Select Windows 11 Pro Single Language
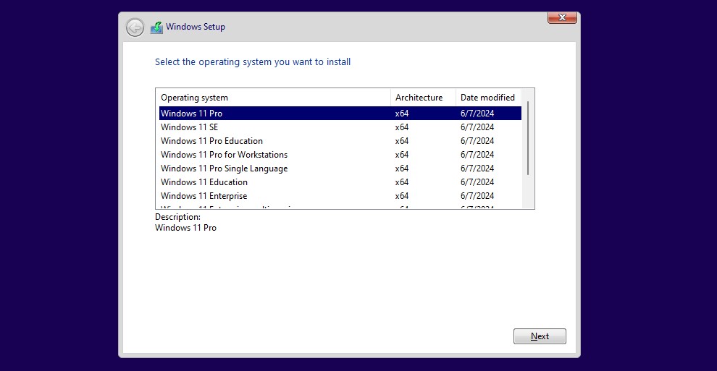717x371 pixels. pos(340,168)
